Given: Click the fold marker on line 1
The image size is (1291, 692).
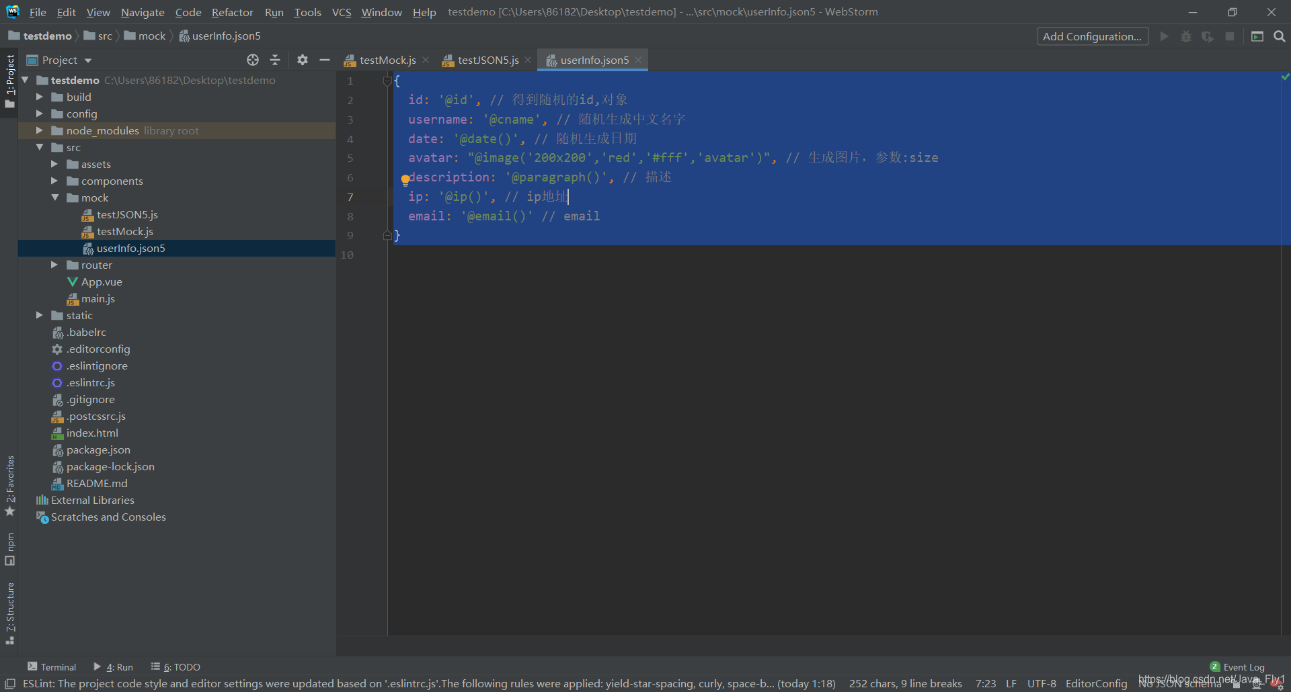Looking at the screenshot, I should tap(387, 81).
